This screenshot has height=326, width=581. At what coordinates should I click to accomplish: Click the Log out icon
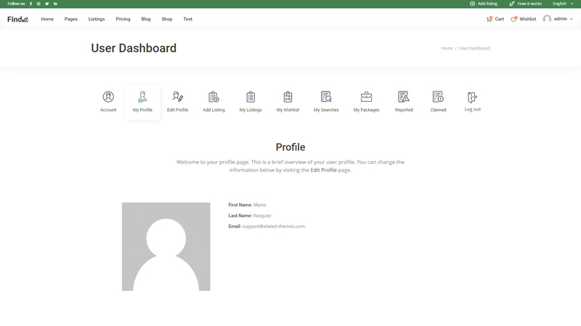[473, 97]
